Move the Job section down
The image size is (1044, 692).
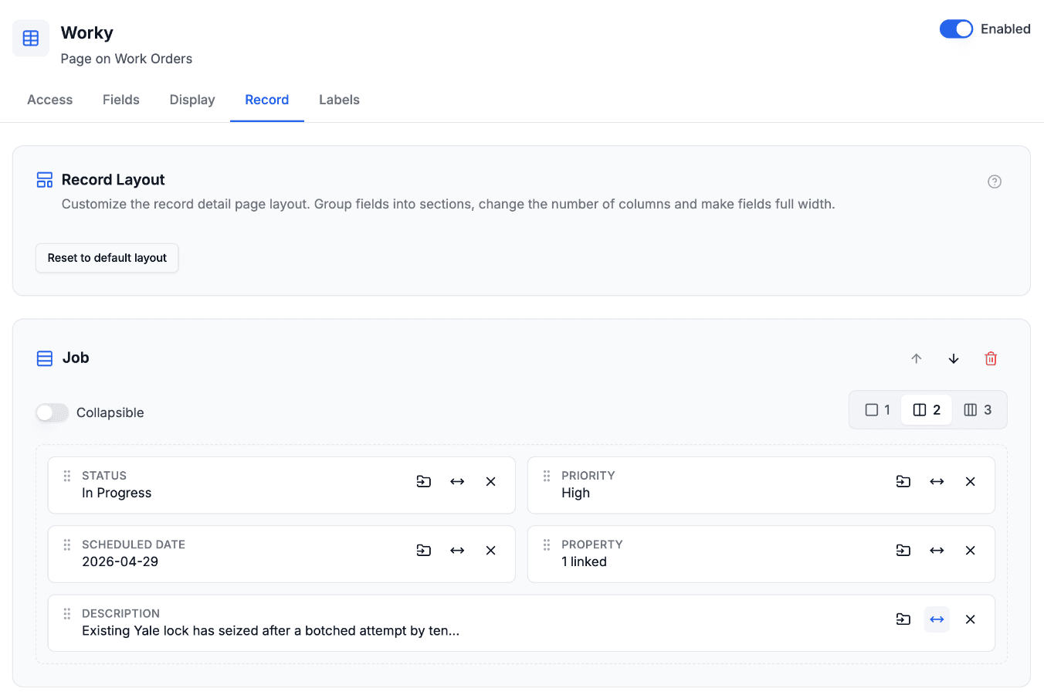point(954,358)
